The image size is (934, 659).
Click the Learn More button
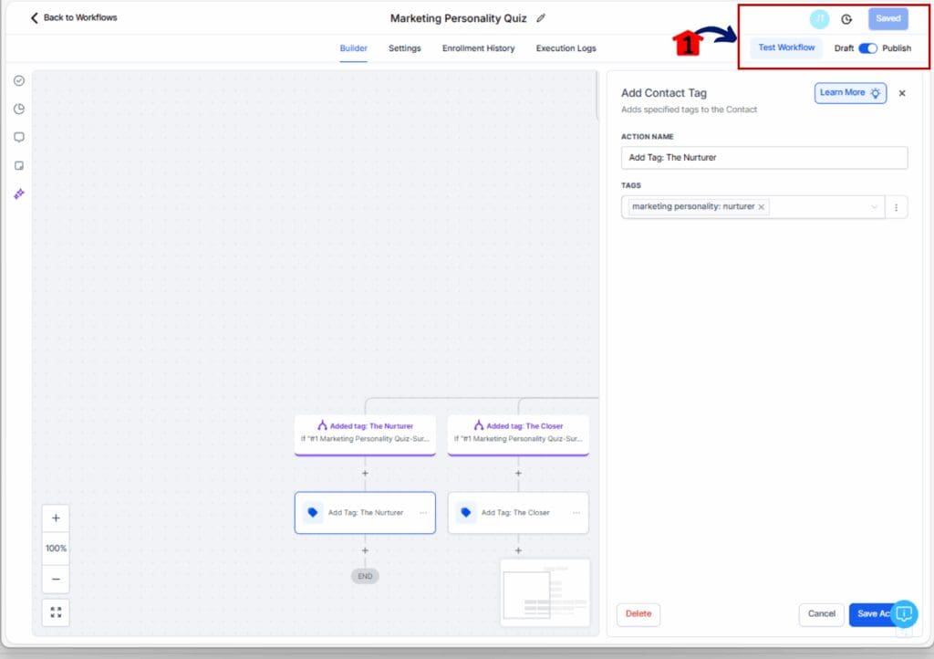pos(849,92)
